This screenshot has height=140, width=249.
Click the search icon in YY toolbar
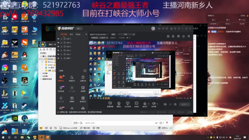coord(54,49)
